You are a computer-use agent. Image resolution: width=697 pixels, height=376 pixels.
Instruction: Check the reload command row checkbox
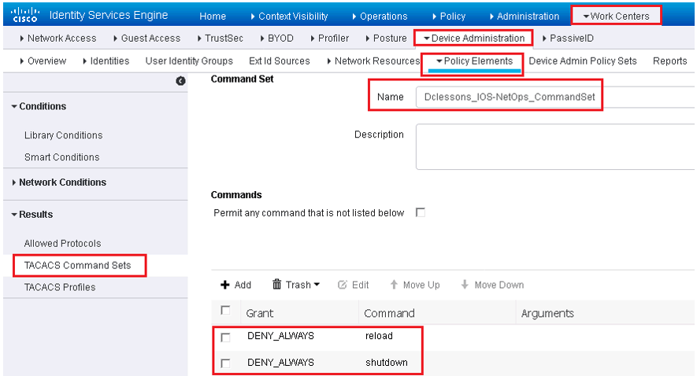point(225,337)
